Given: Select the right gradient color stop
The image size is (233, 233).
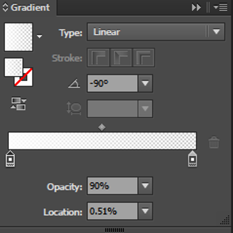Looking at the screenshot, I should click(x=192, y=159).
